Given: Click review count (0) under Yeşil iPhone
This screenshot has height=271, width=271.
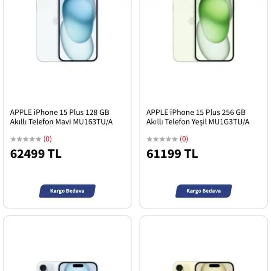Looking at the screenshot, I should 184,139.
